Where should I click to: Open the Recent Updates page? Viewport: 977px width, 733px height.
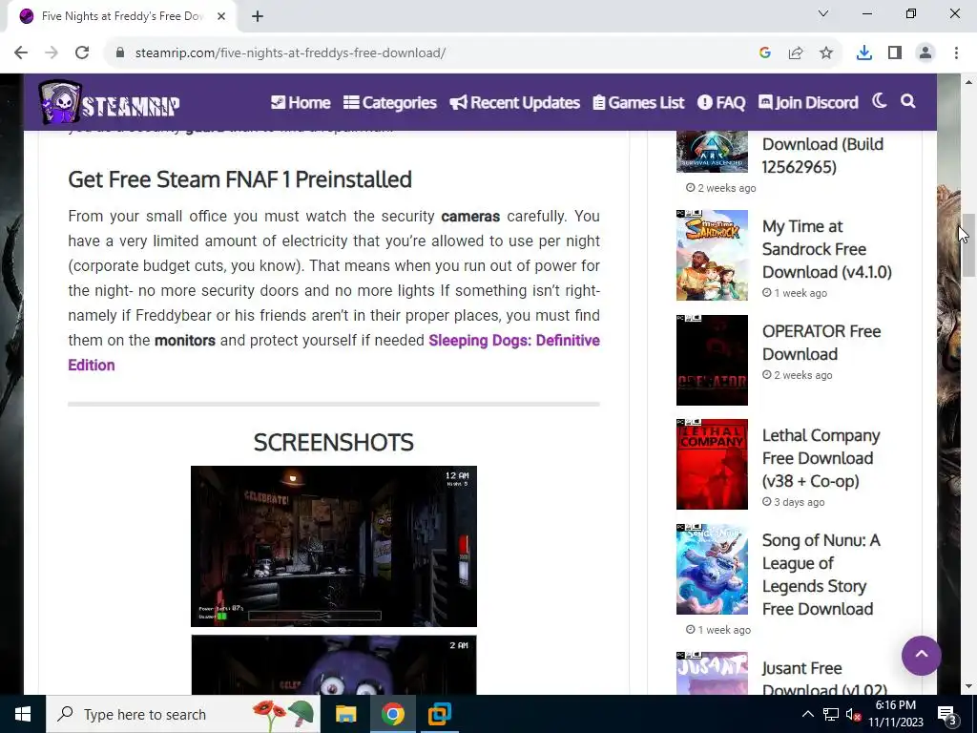(x=514, y=102)
